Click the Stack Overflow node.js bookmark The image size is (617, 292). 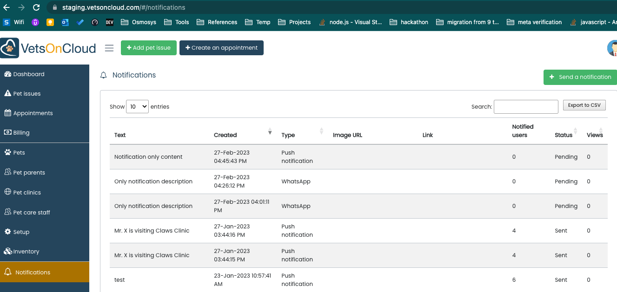[351, 22]
